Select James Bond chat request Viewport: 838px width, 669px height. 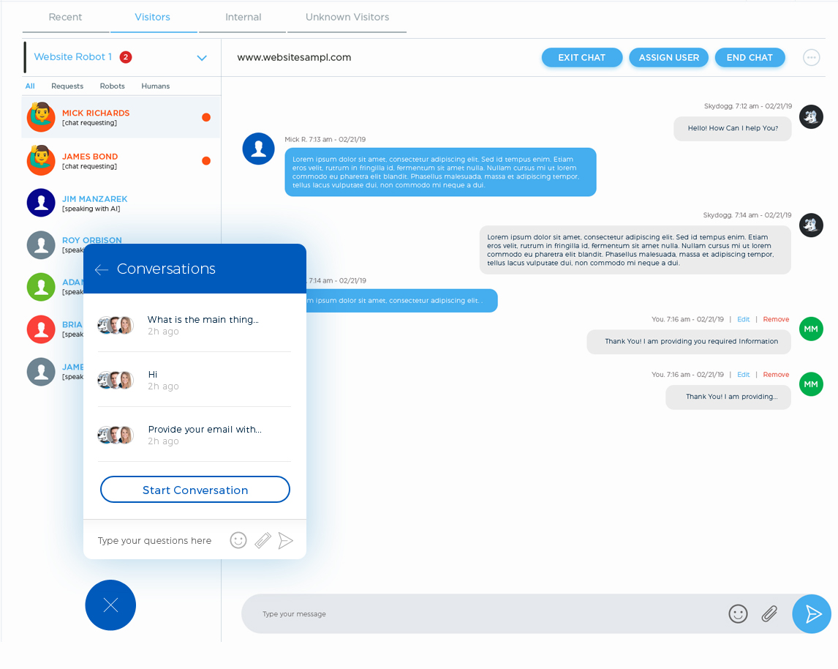(121, 160)
